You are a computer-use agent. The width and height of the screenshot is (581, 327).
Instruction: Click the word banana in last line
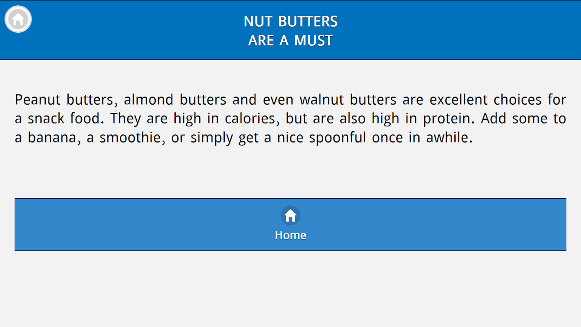[x=52, y=137]
